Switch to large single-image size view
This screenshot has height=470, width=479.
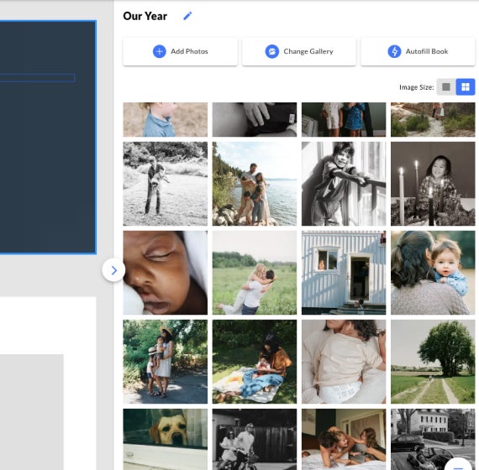(446, 87)
